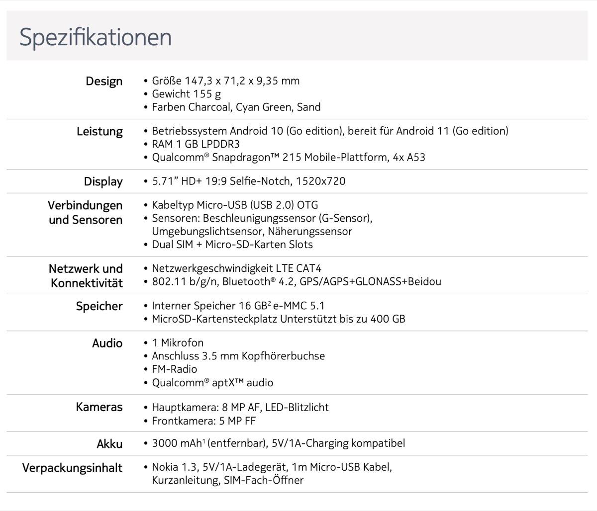Click the Speicher section label
This screenshot has height=511, width=597.
click(x=99, y=306)
